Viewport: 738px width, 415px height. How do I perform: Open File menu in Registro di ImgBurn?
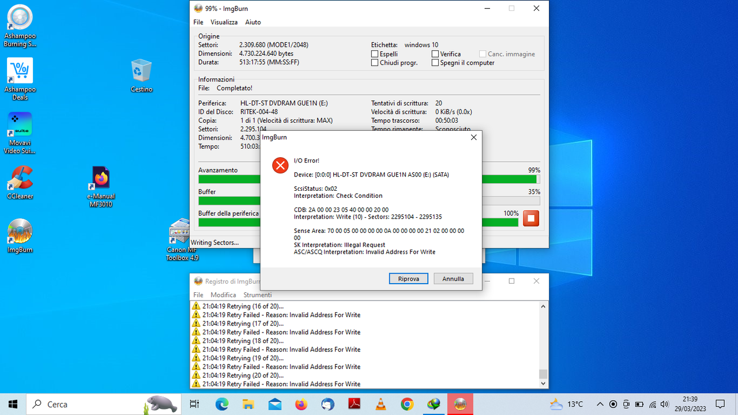click(x=198, y=295)
